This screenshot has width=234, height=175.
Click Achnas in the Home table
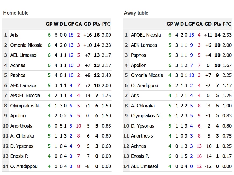tap(18, 65)
